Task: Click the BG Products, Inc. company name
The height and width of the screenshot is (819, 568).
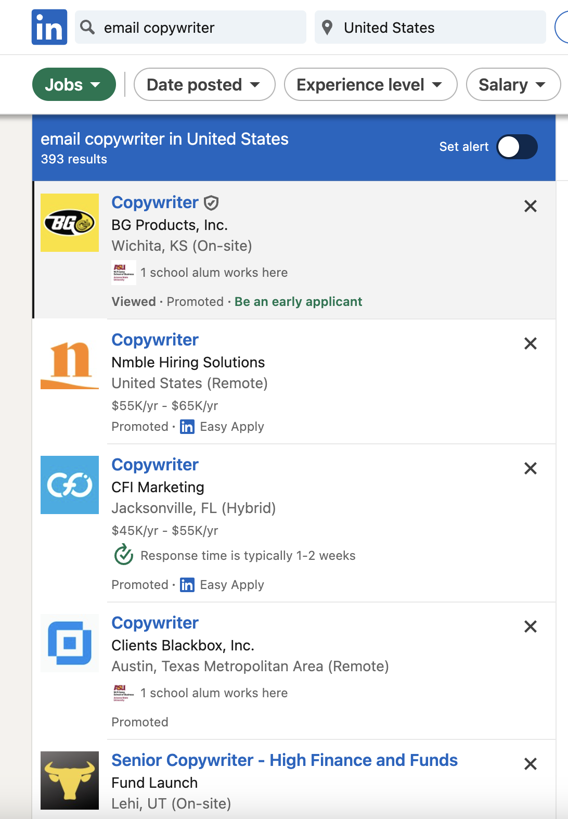Action: (170, 225)
